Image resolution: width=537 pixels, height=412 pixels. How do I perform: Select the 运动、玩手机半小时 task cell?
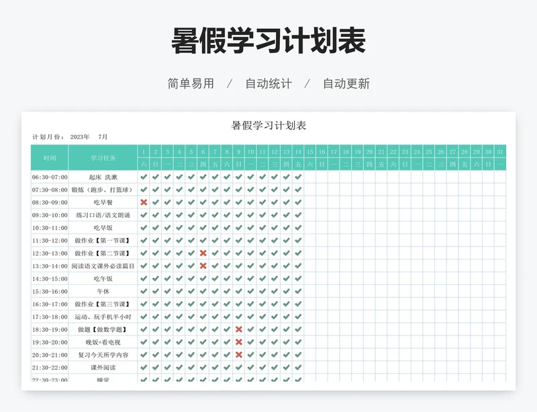(x=103, y=317)
